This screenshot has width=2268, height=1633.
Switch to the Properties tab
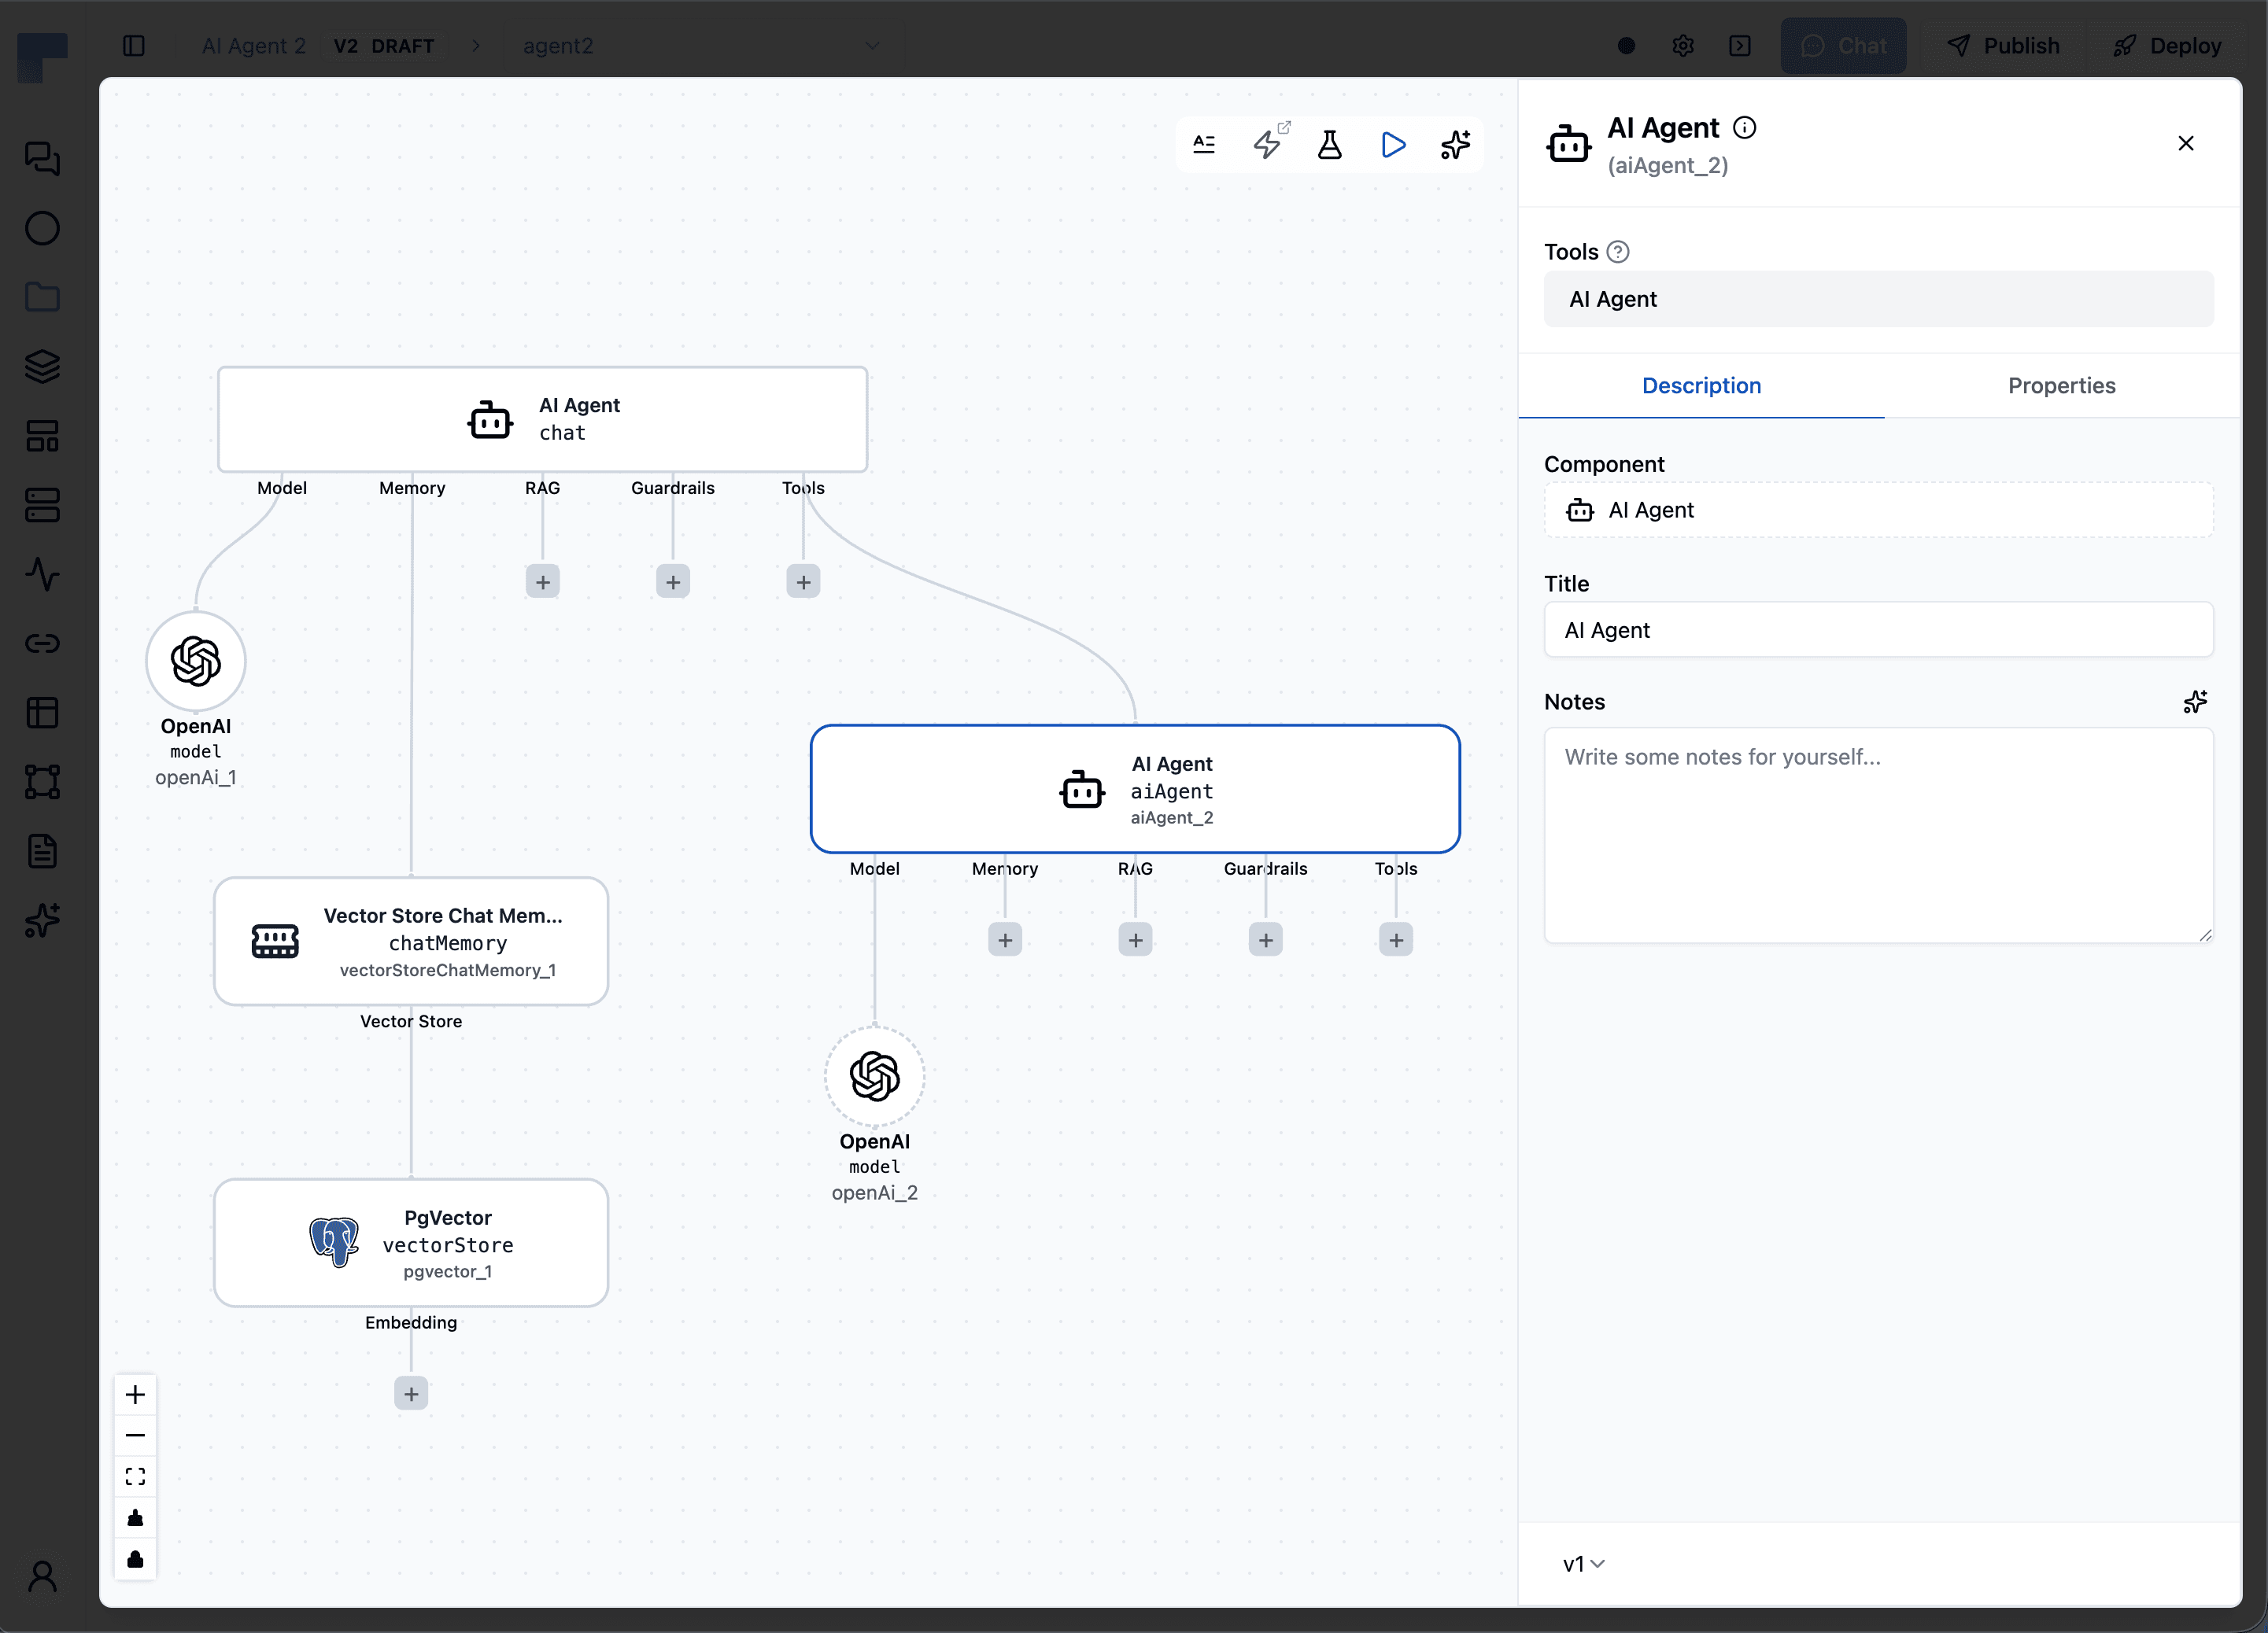[2061, 385]
